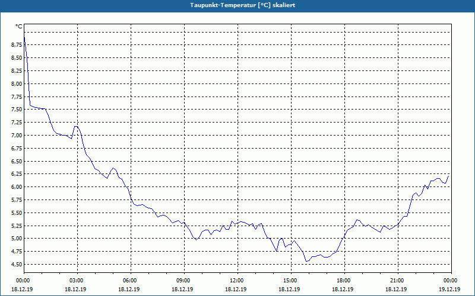Select the 8,50 y-axis value
This screenshot has height=296, width=475.
click(17, 57)
